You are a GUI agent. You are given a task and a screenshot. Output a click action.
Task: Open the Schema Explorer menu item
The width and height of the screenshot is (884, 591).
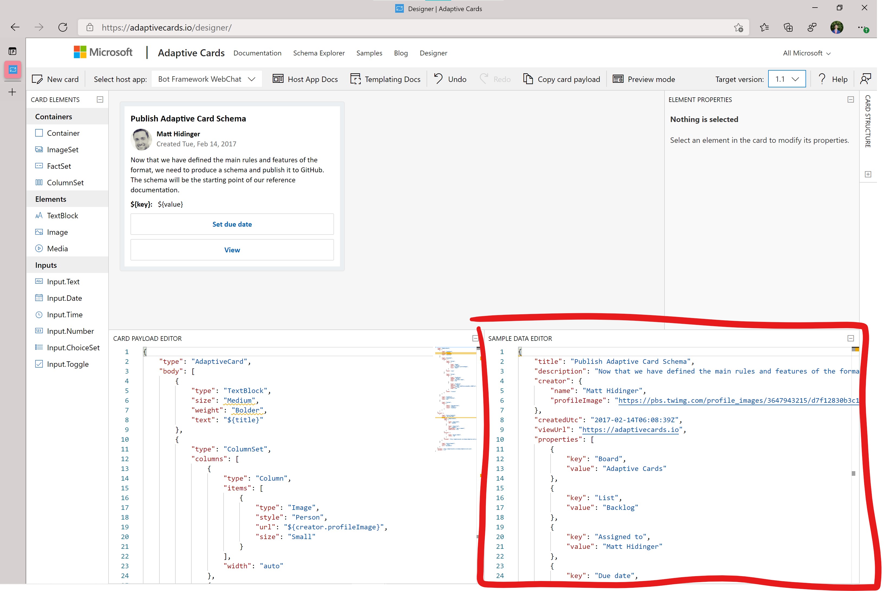[x=319, y=53]
